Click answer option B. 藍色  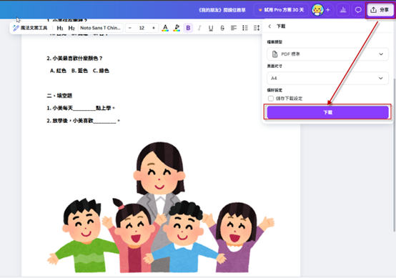[79, 71]
